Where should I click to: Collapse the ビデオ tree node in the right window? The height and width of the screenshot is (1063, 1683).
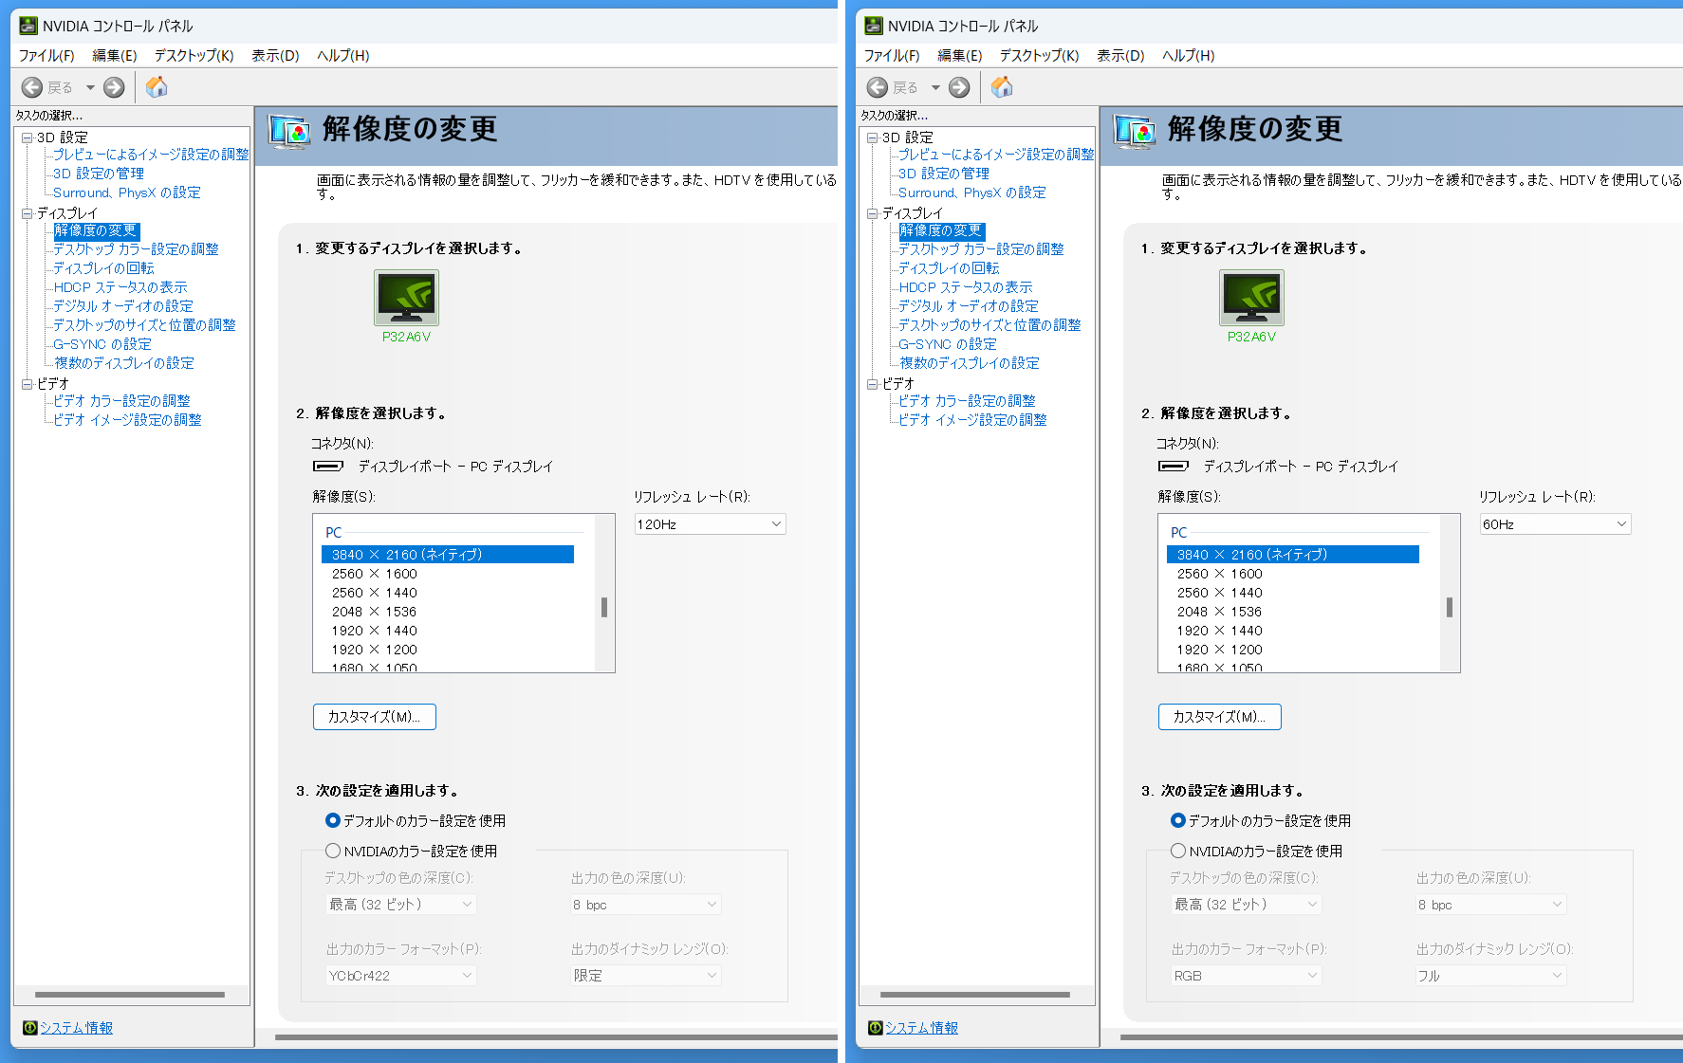tap(873, 384)
